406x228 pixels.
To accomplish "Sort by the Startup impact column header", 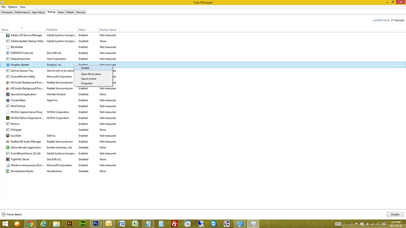I will 109,30.
